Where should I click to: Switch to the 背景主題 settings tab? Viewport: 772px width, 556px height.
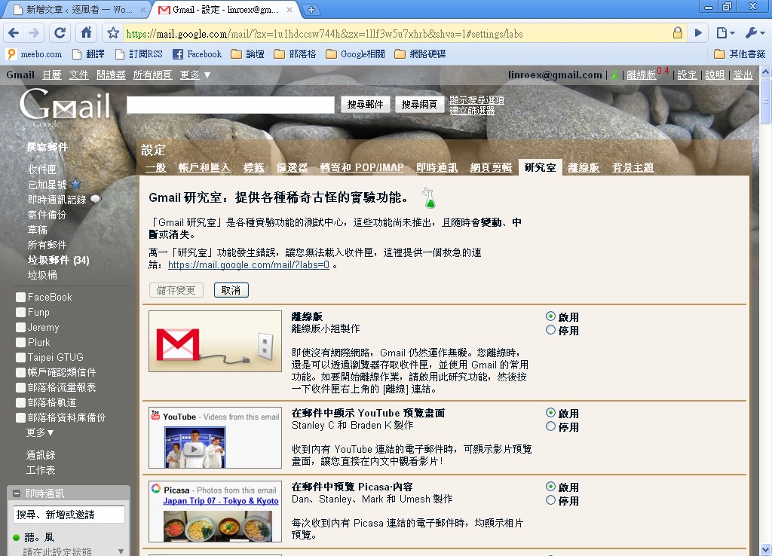click(633, 168)
